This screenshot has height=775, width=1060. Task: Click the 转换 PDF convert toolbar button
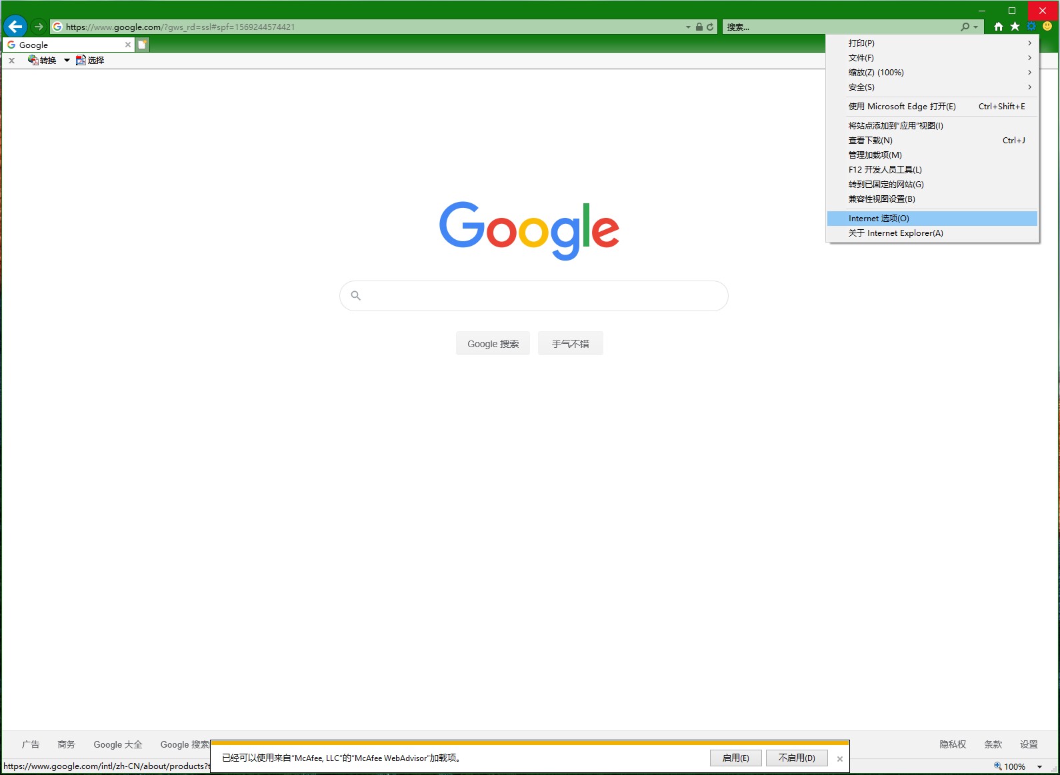(43, 60)
